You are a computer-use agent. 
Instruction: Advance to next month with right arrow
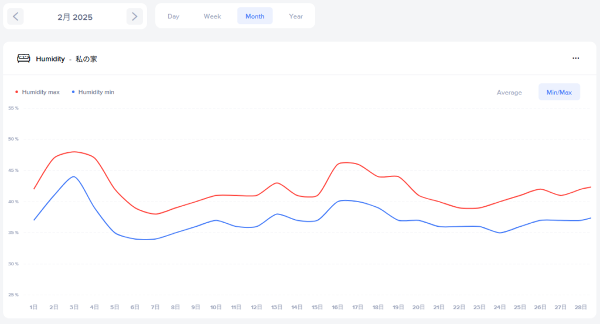coord(135,16)
